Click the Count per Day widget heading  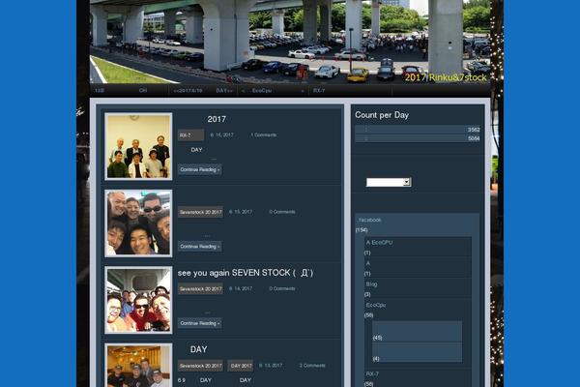point(382,115)
